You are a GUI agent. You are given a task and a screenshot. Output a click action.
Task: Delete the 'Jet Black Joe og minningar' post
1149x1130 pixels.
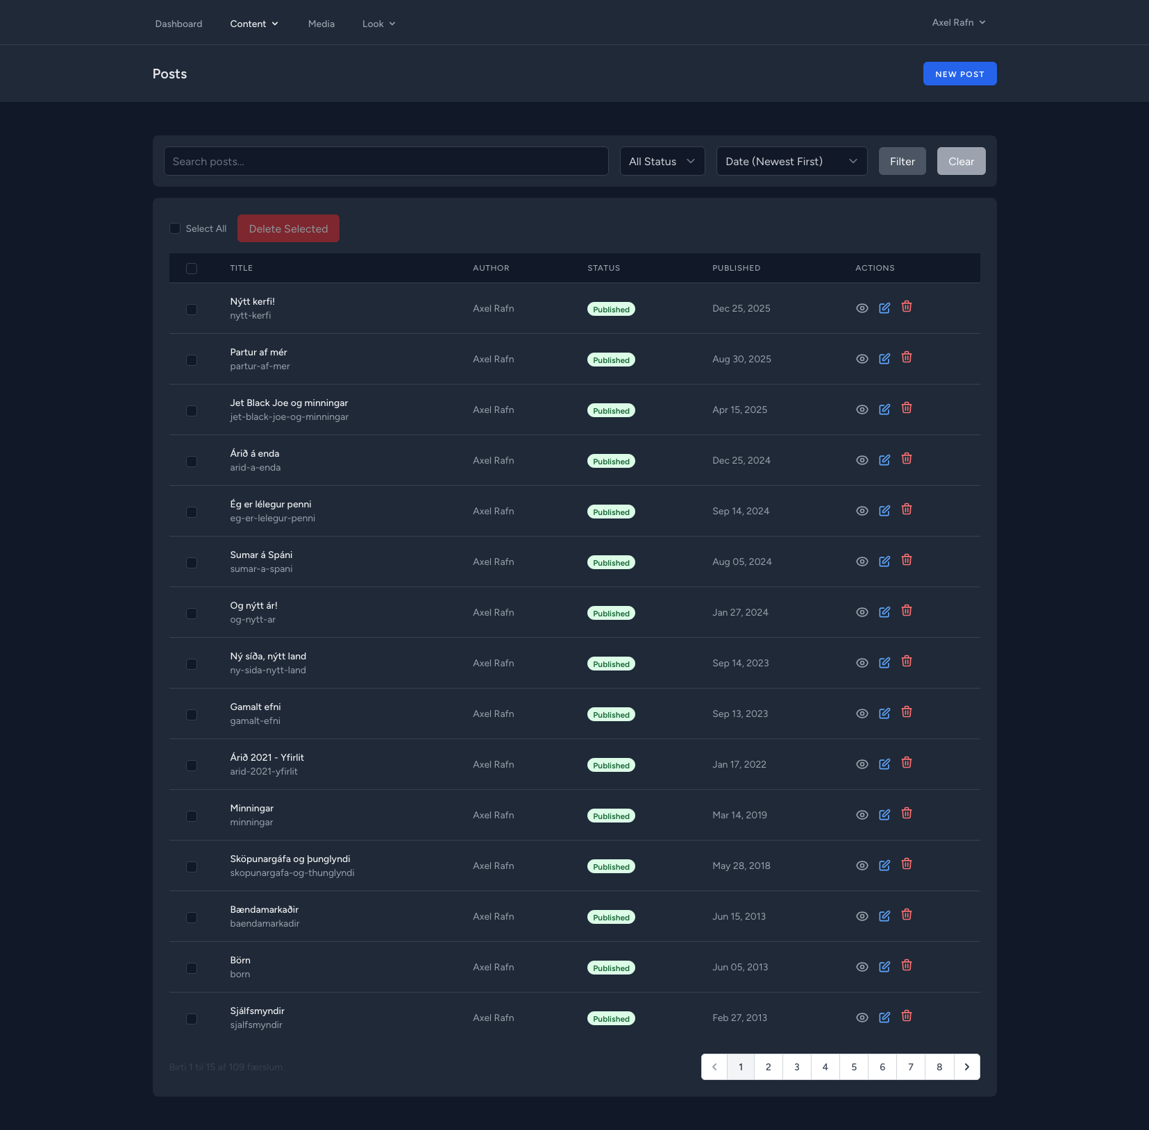(906, 408)
